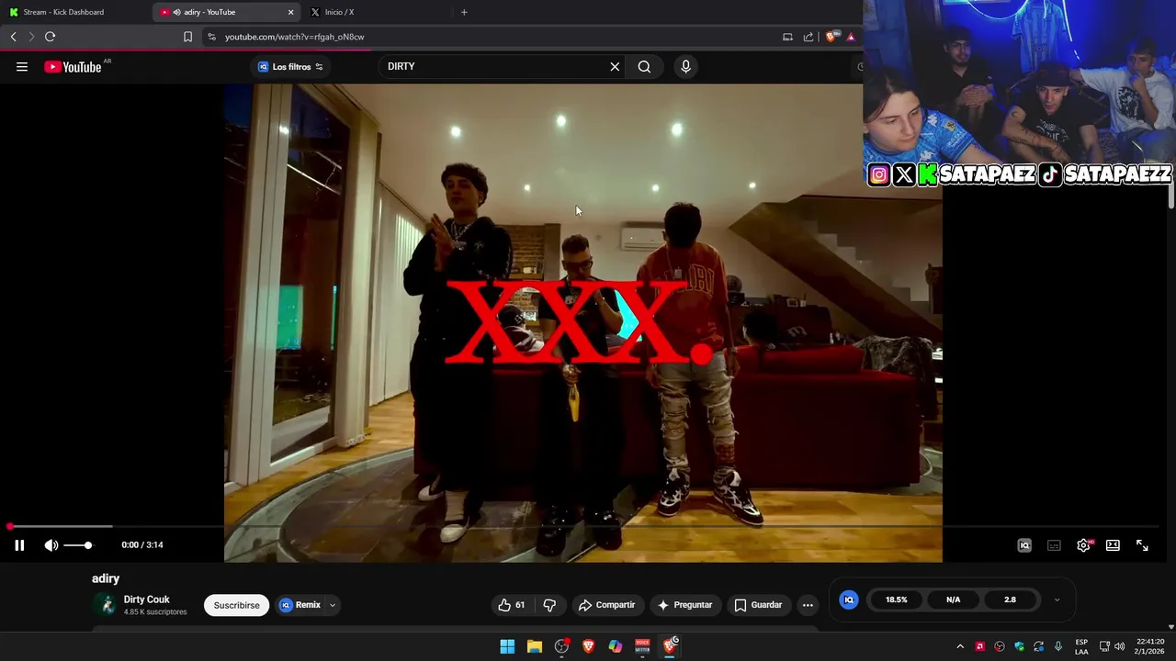The width and height of the screenshot is (1176, 661).
Task: Switch to theater mode
Action: (1113, 545)
